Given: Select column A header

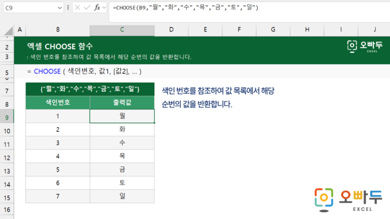Looking at the screenshot, I should (20, 30).
